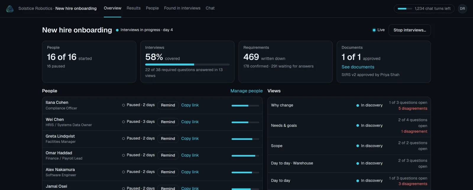Open the Needs & goals view
The image size is (473, 190).
349,126
